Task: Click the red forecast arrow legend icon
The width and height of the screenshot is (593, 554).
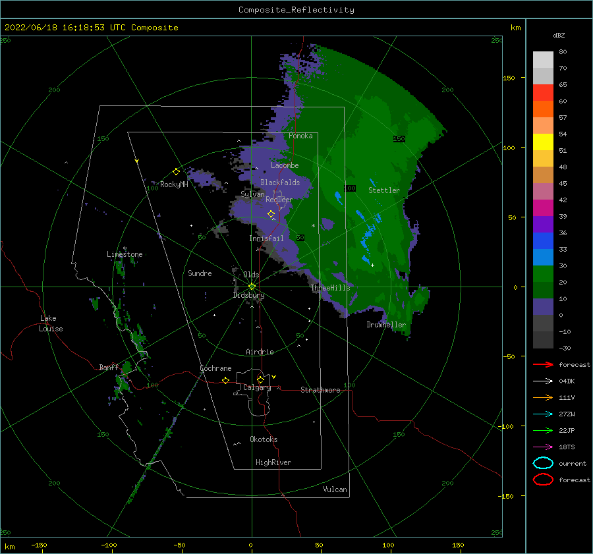Action: point(543,364)
